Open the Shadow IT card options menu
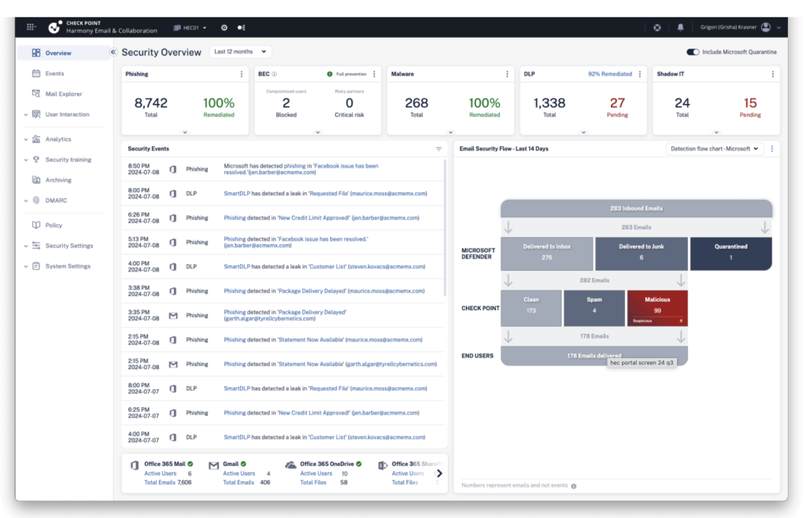The width and height of the screenshot is (806, 518). click(x=773, y=74)
